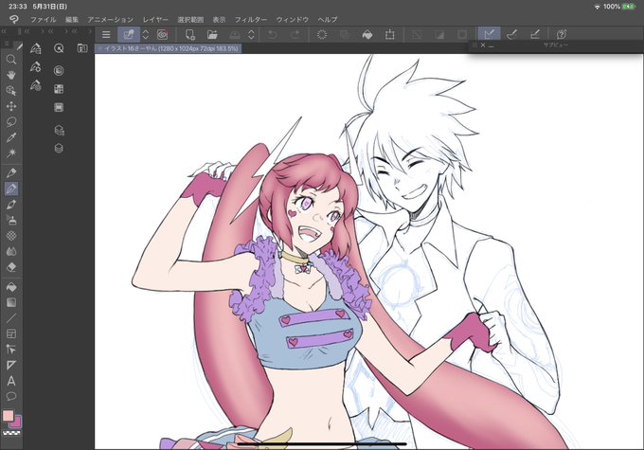
Task: Open the Color Set grid palette icon
Action: pyautogui.click(x=59, y=89)
